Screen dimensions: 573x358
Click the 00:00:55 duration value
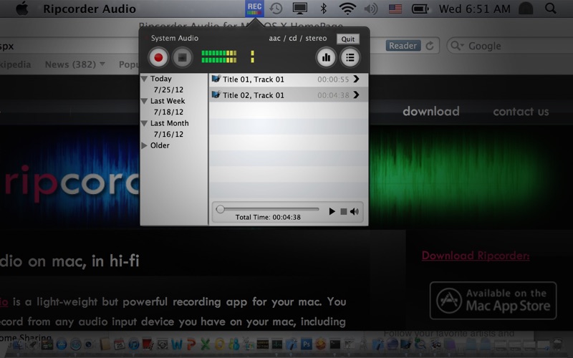click(x=333, y=79)
